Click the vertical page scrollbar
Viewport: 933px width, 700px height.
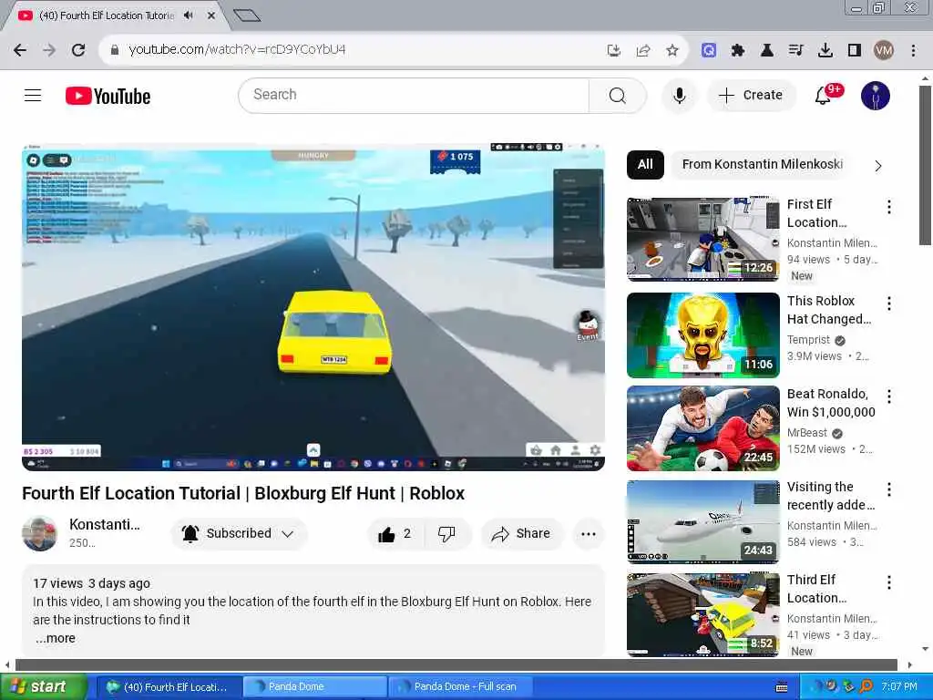pyautogui.click(x=925, y=165)
